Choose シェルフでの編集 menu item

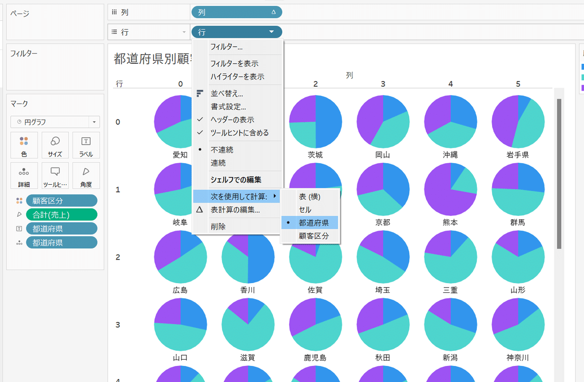(x=237, y=179)
